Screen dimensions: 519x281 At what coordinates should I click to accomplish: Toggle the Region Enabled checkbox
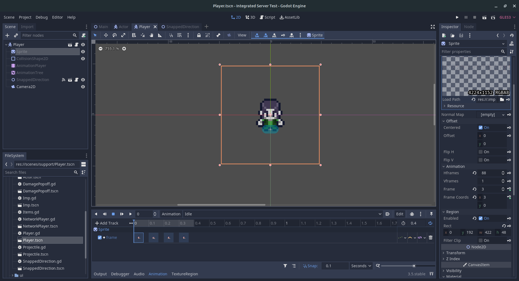coord(481,218)
